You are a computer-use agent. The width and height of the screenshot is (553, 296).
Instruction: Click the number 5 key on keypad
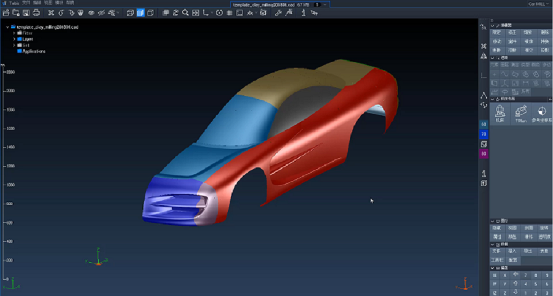536,284
